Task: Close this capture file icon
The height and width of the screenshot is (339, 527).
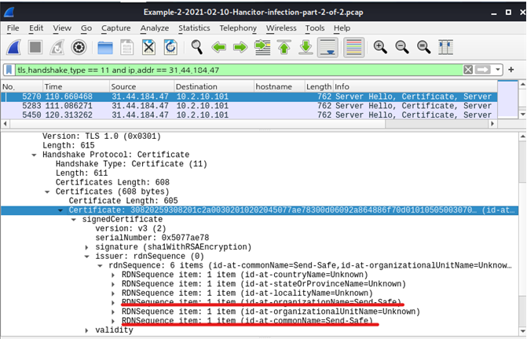Action: (x=149, y=47)
